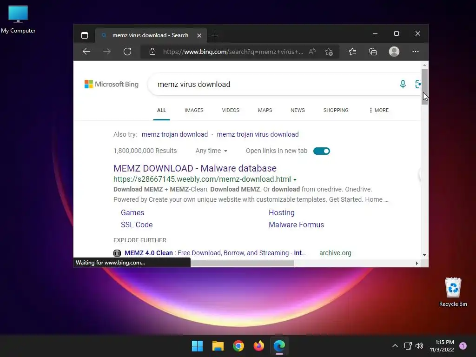Switch to the MAPS tab
476x357 pixels.
(265, 110)
